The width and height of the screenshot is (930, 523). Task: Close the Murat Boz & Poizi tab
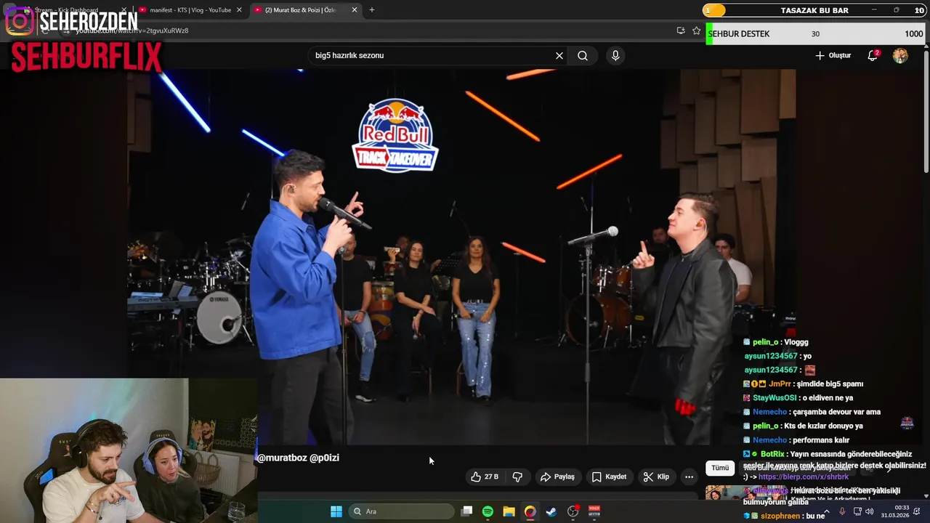355,10
